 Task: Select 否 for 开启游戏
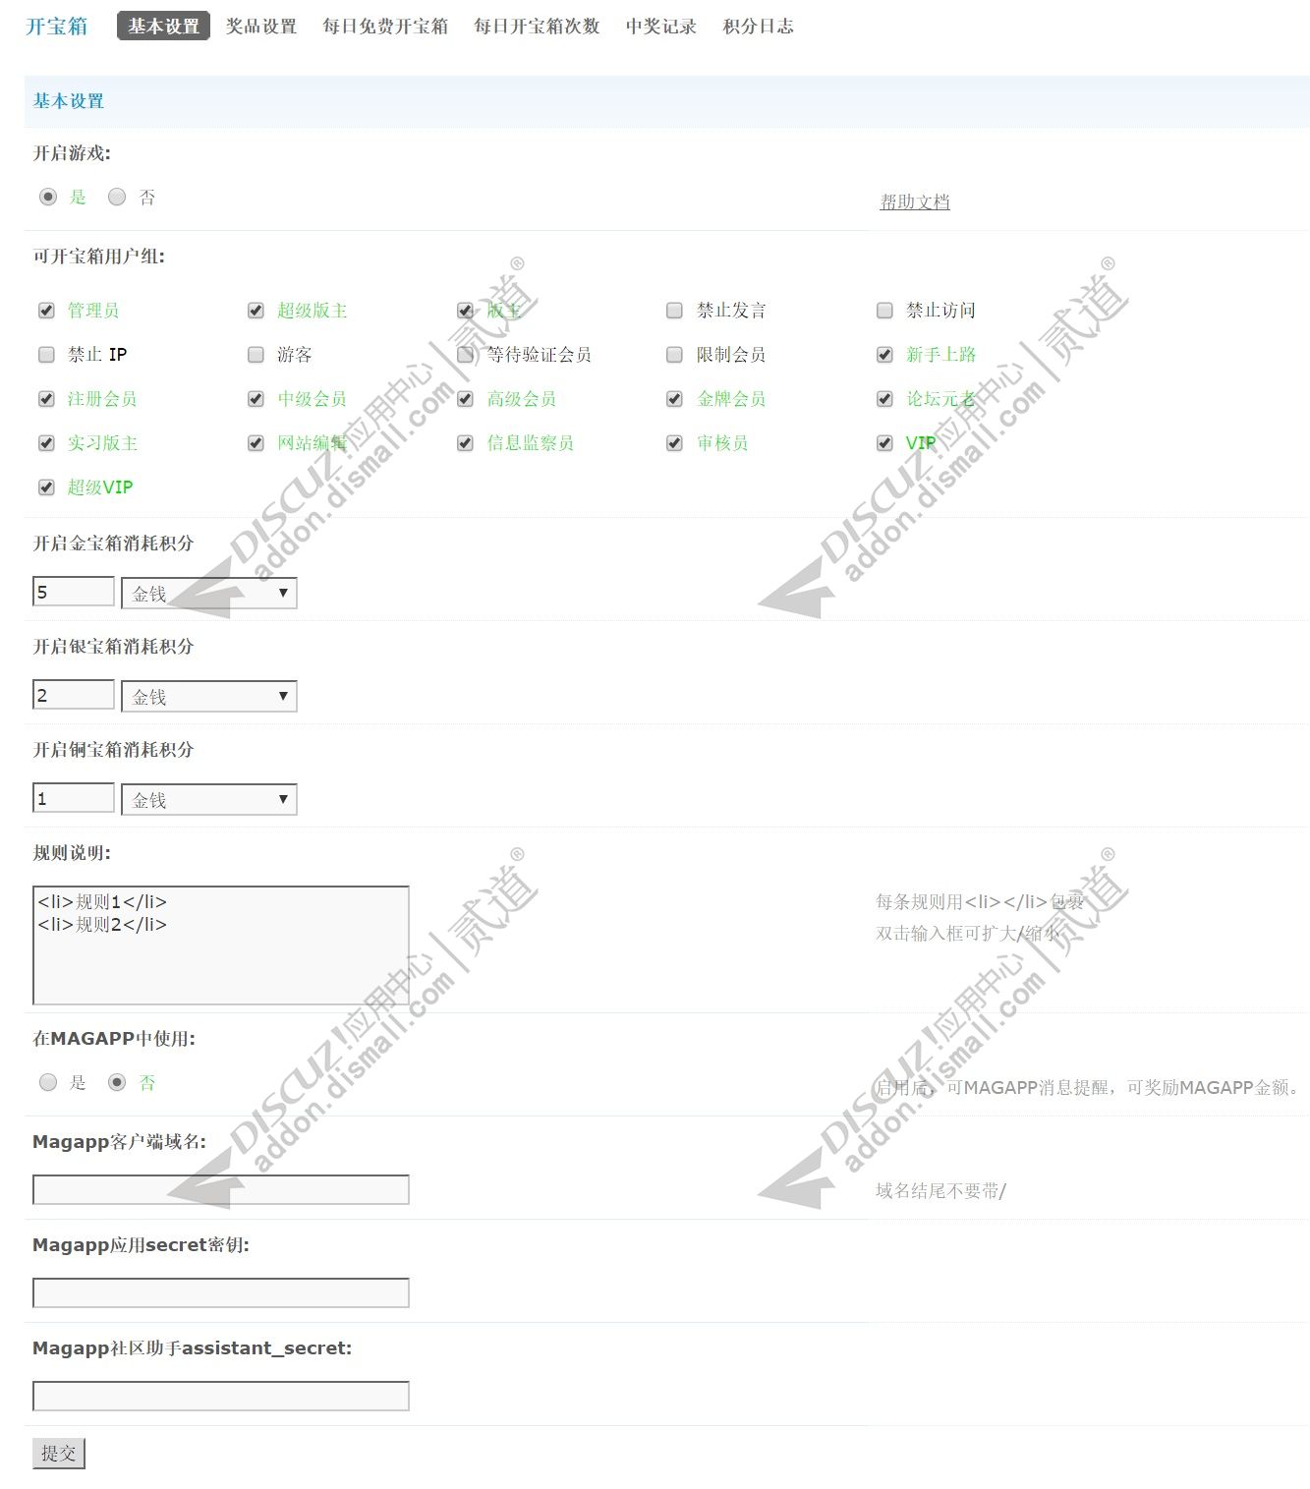(117, 198)
